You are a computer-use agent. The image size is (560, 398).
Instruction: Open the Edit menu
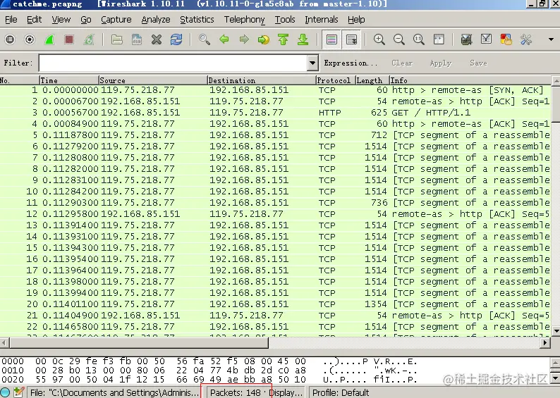coord(35,19)
